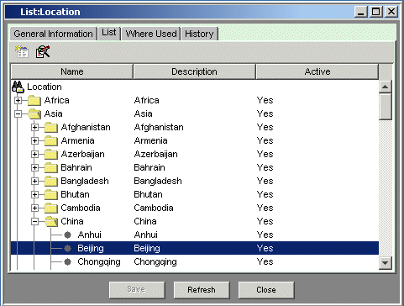Select the Armenia tree item name
The height and width of the screenshot is (306, 404).
[x=77, y=140]
